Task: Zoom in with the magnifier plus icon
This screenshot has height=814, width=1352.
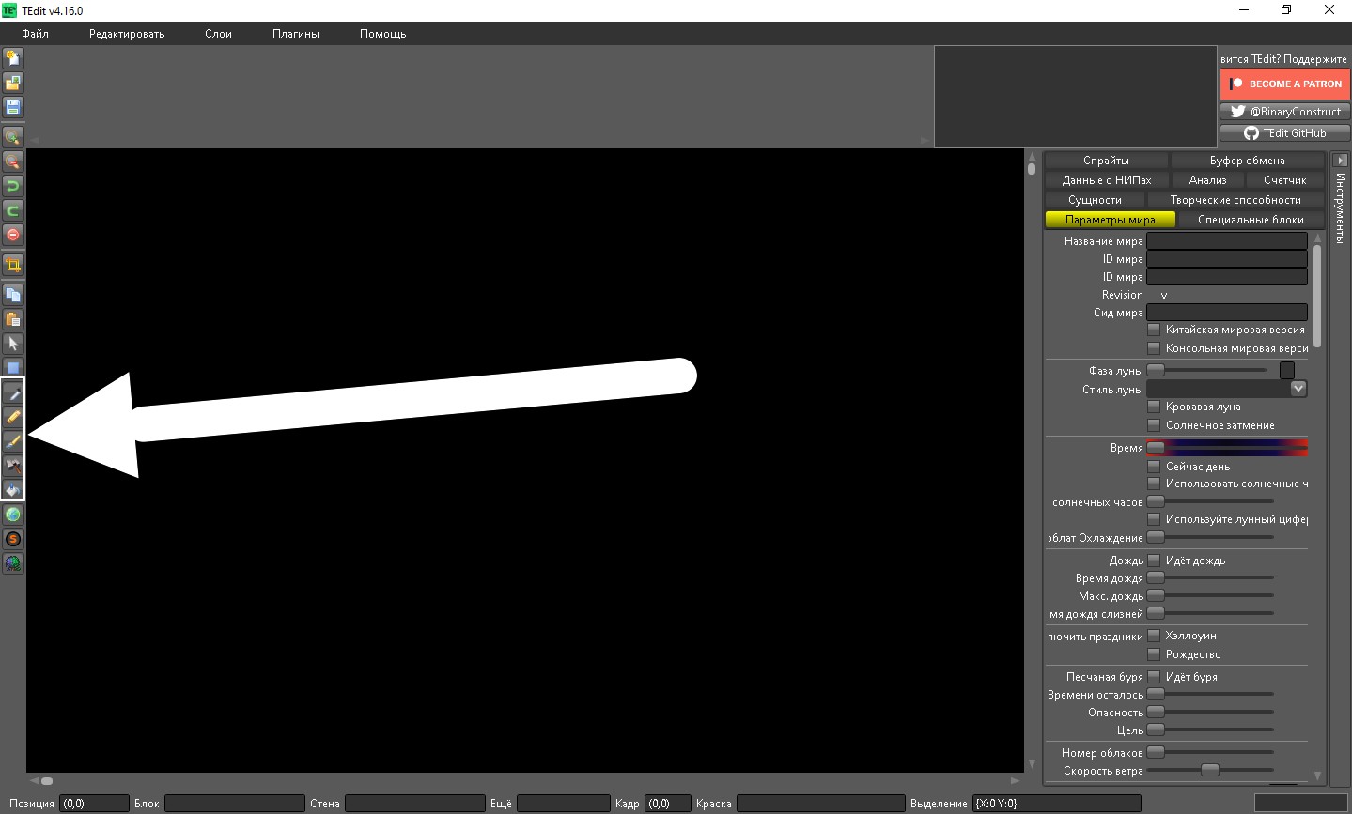Action: tap(13, 137)
